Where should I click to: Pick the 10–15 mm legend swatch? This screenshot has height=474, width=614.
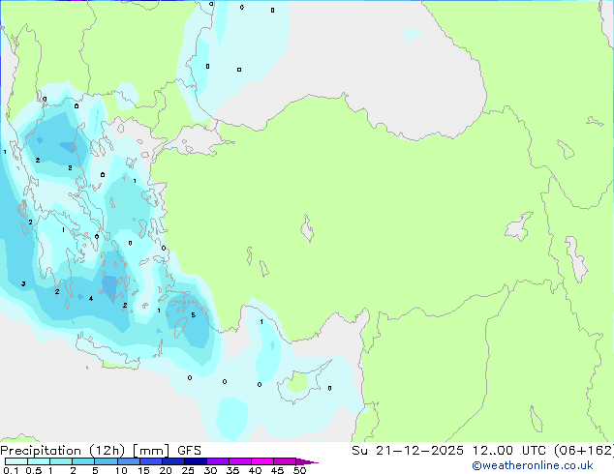129,461
